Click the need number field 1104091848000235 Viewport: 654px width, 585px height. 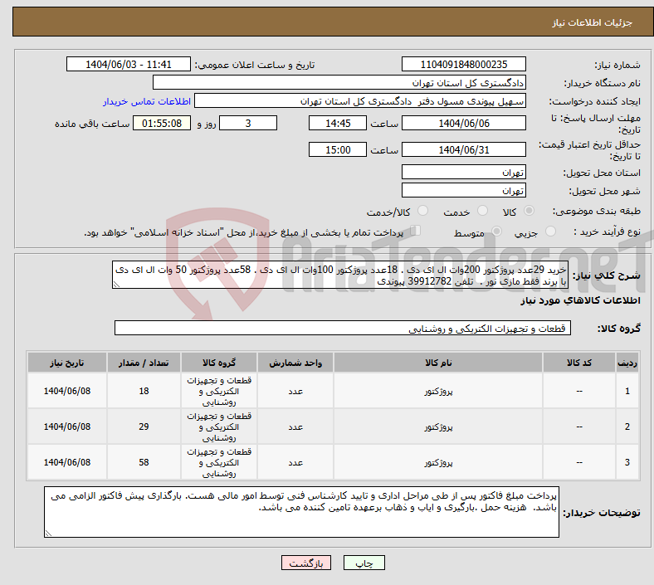point(463,64)
